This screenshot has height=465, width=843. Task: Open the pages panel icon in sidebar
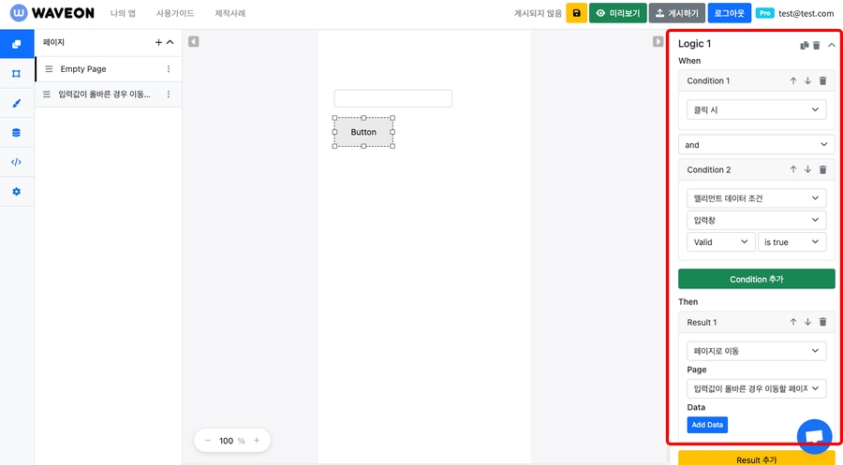17,44
